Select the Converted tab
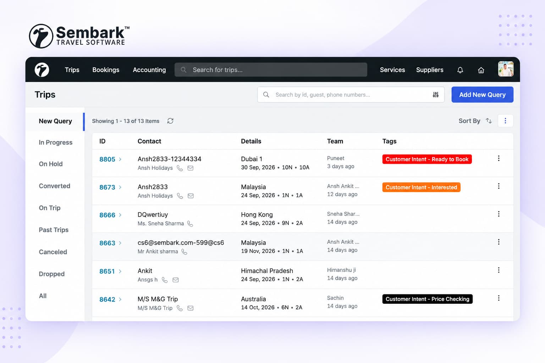 54,186
